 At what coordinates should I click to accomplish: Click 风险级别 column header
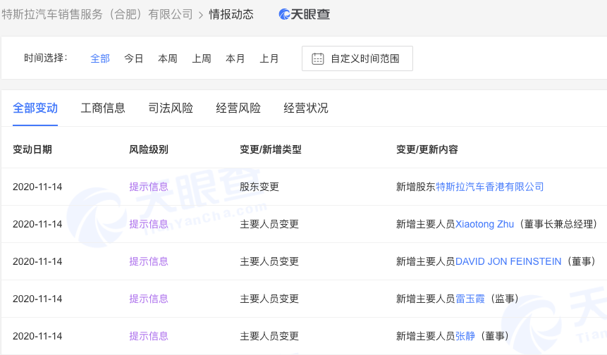[149, 149]
